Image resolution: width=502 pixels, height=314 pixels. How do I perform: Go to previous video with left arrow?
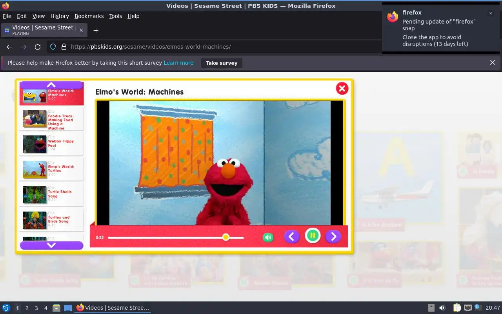292,236
